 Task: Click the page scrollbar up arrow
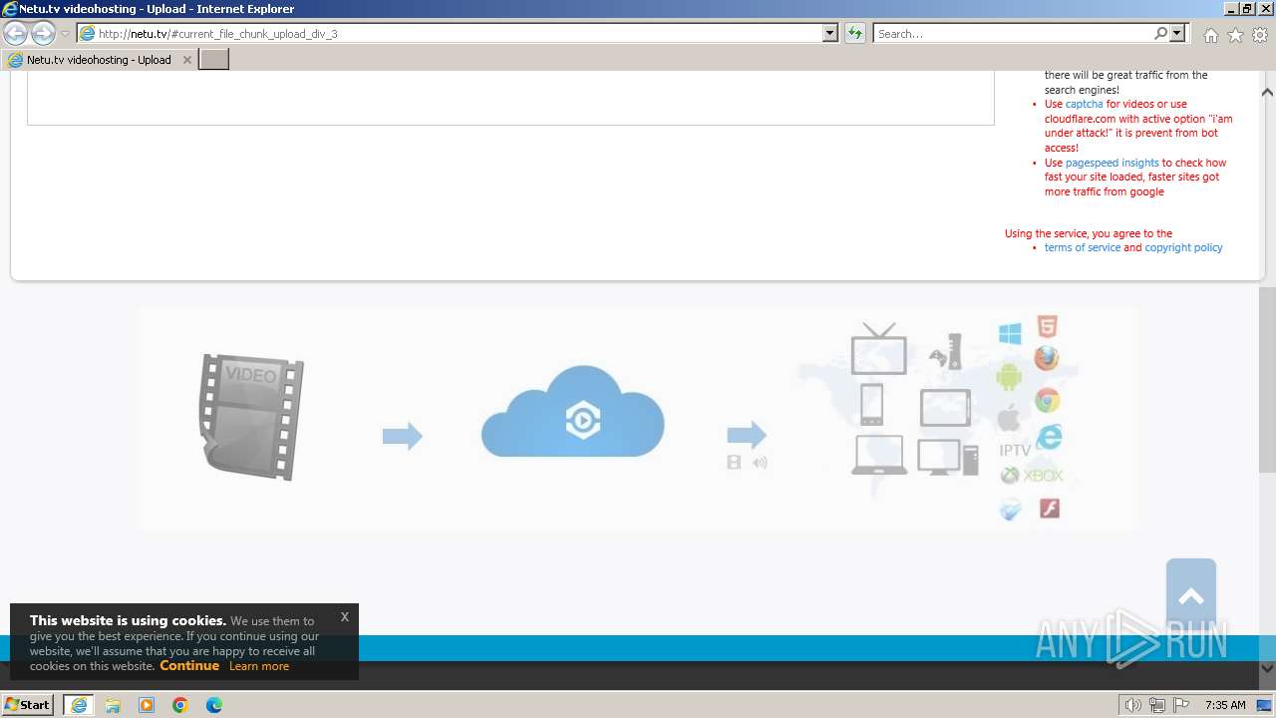click(x=1267, y=92)
